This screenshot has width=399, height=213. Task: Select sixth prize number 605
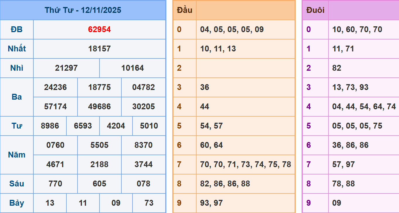[x=99, y=184]
